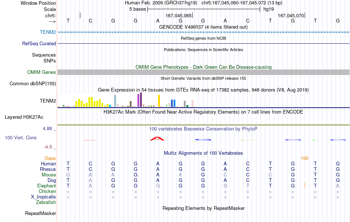350x222 pixels.
Task: Click the X_tropicalis alignment row label
Action: point(43,197)
